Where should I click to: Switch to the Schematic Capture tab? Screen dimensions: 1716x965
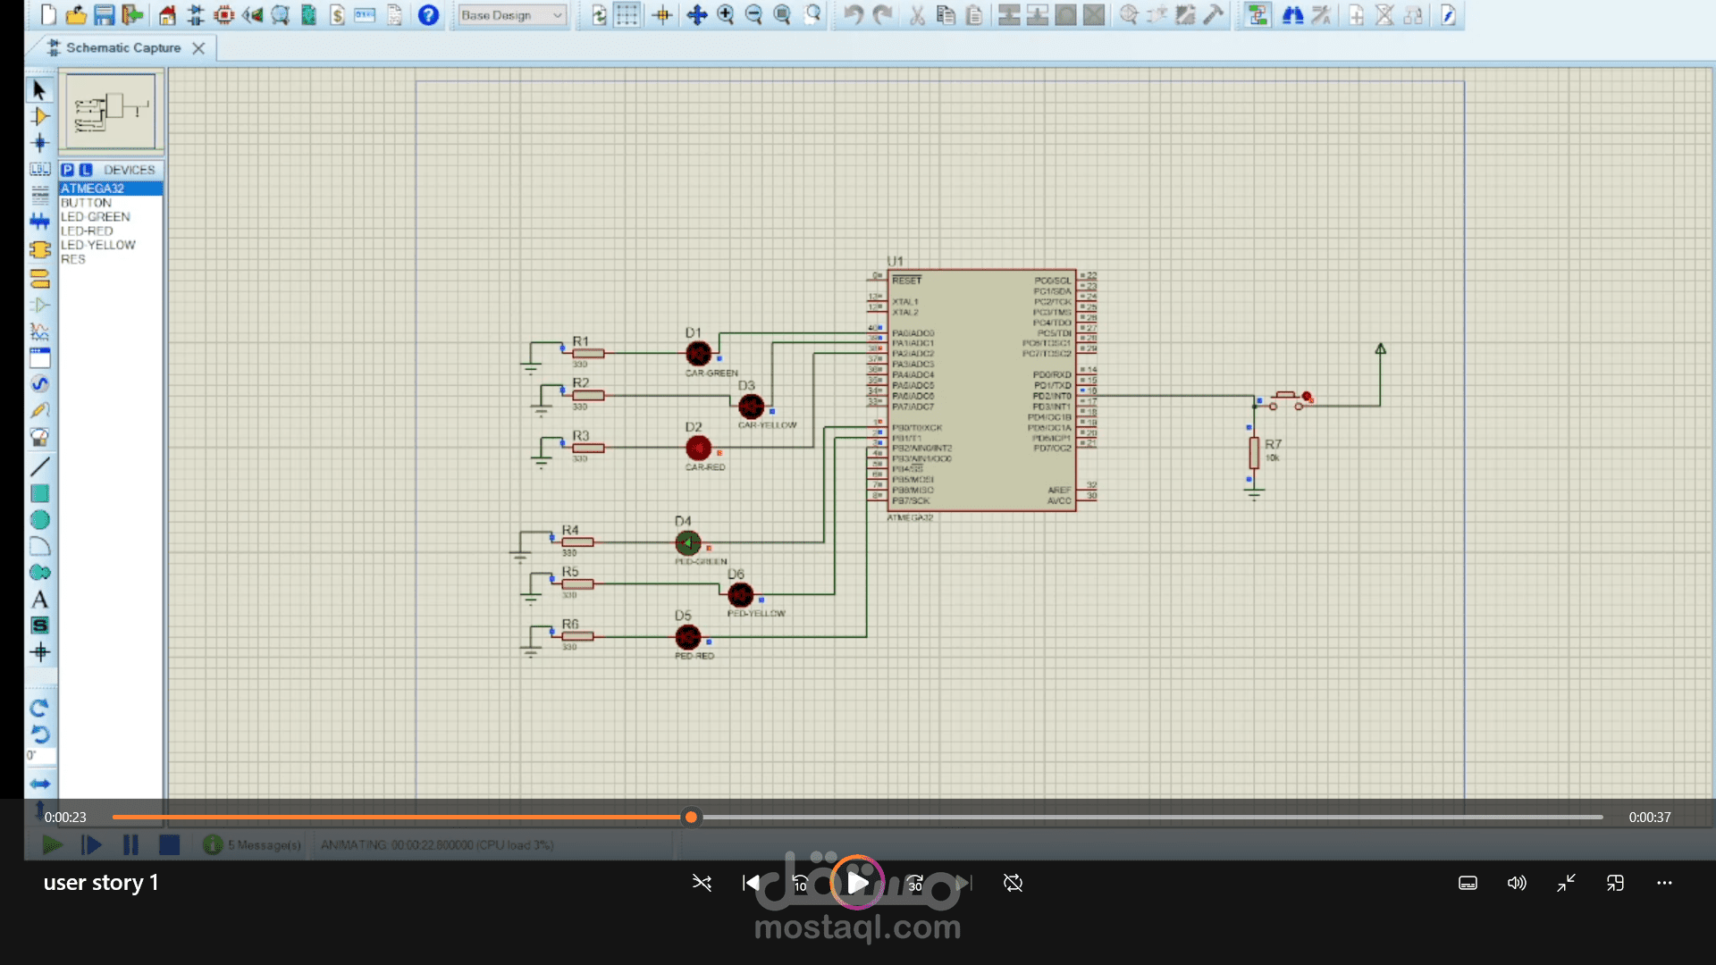pos(123,48)
